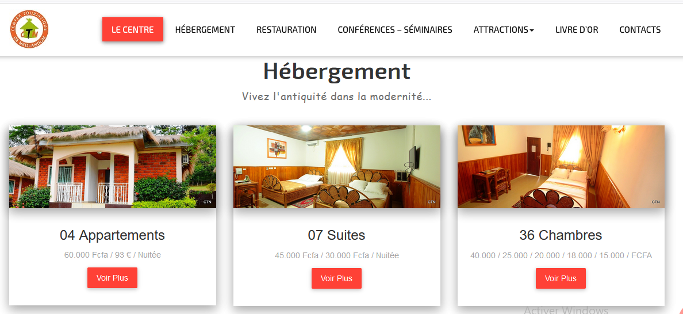The width and height of the screenshot is (683, 314).
Task: Select CONFÉRENCES – SÉMINAIRES in navigation
Action: pyautogui.click(x=395, y=29)
